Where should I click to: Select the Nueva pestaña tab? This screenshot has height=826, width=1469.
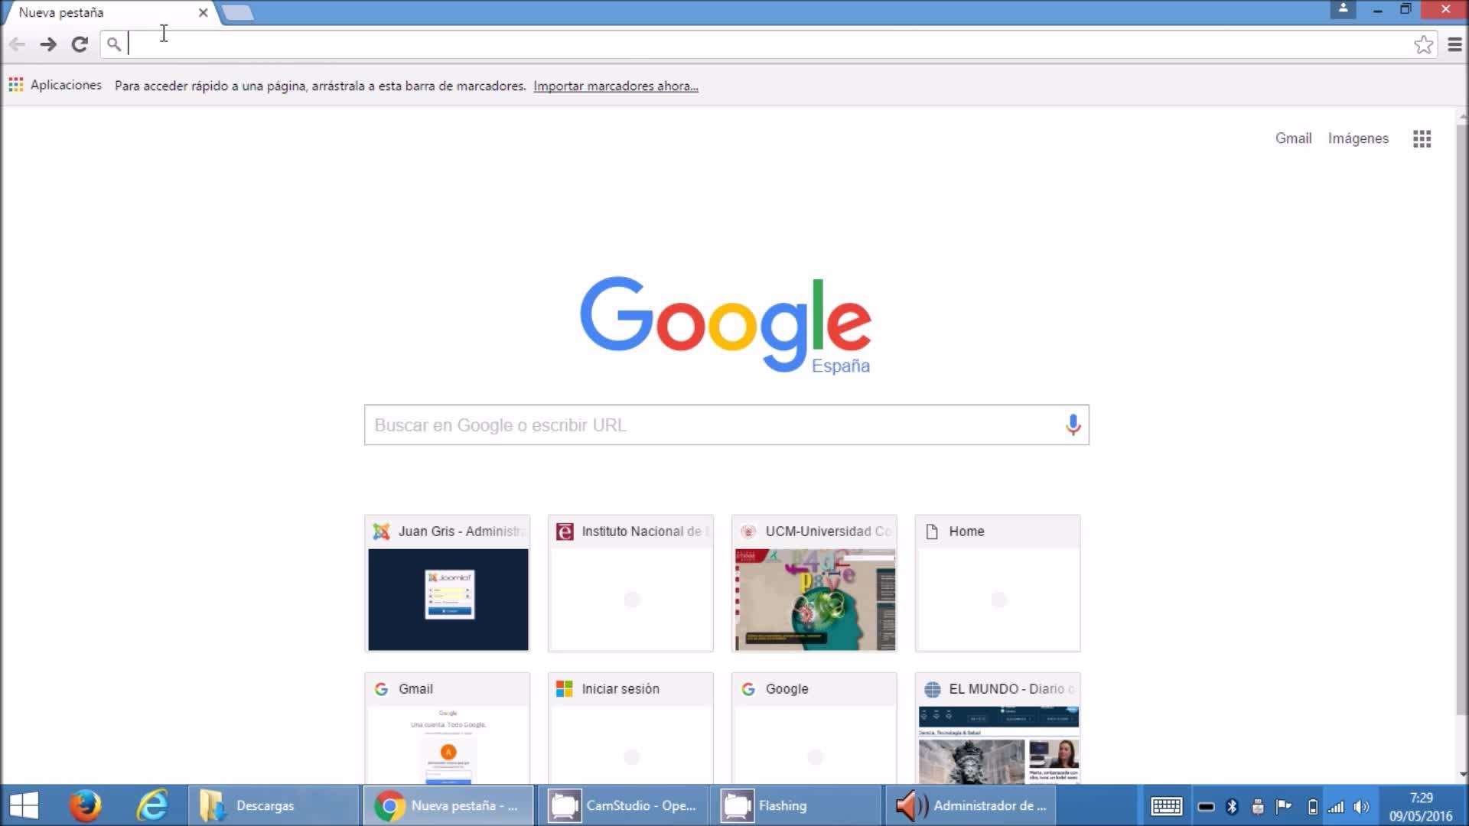point(99,13)
